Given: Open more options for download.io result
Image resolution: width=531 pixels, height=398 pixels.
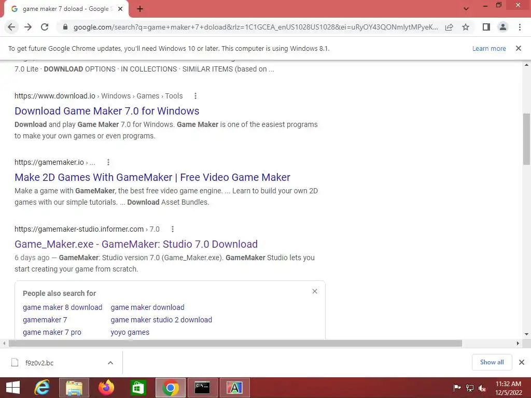Looking at the screenshot, I should pyautogui.click(x=195, y=96).
